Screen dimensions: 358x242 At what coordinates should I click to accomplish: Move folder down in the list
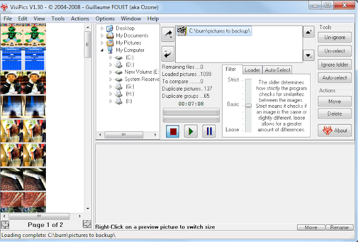click(308, 55)
